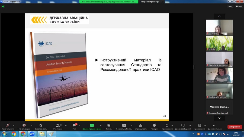The image size is (244, 137).
Task: Open Опросы/тесты polls icon
Action: (141, 126)
